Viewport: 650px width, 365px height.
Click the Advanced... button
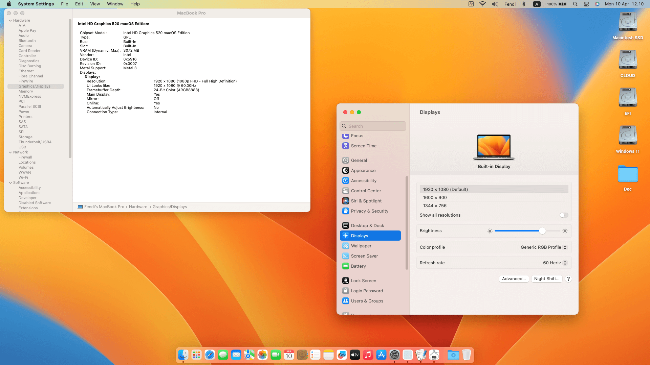[514, 279]
